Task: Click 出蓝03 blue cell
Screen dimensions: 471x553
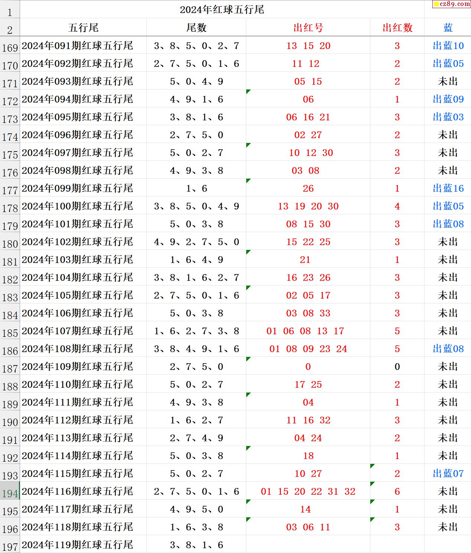Action: [x=448, y=117]
